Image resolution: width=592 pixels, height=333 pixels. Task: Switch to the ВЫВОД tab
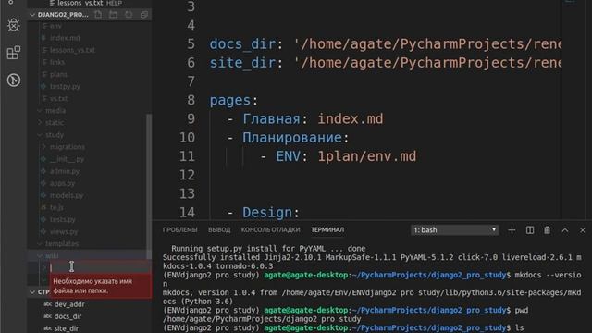219,229
